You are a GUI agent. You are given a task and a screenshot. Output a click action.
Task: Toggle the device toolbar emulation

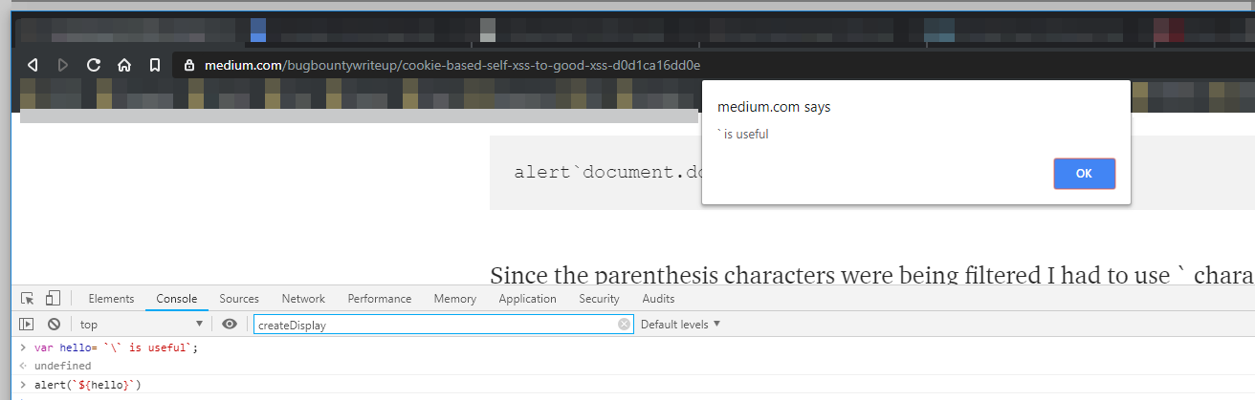[x=53, y=299]
